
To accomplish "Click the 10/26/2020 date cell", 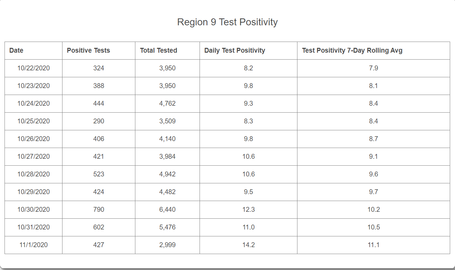I will tap(34, 139).
